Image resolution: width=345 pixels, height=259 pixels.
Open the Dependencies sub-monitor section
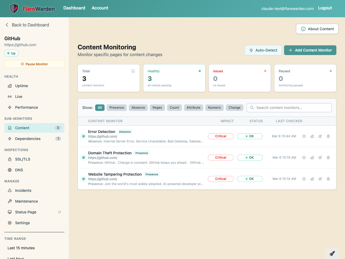click(28, 139)
